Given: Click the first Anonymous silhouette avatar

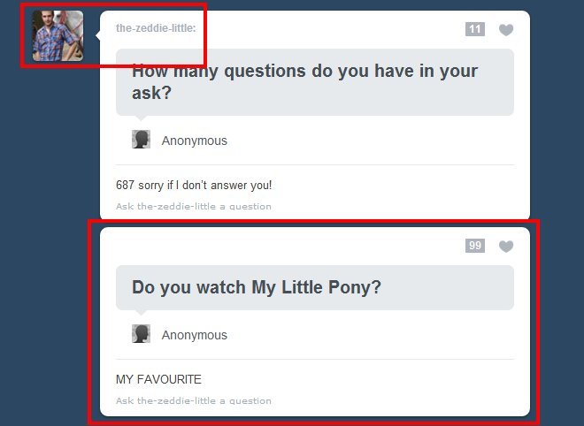Looking at the screenshot, I should (142, 140).
